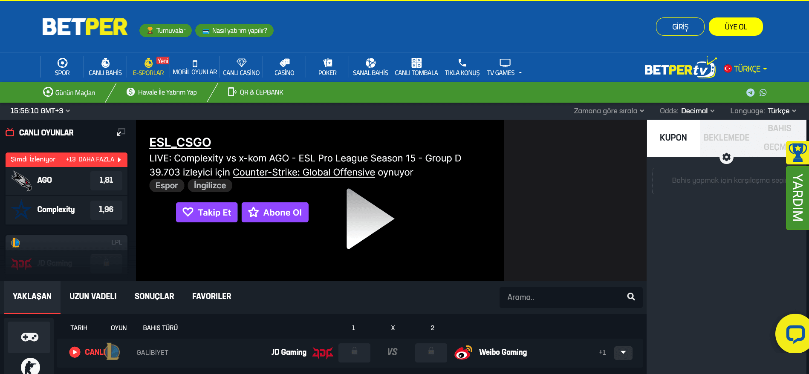Click the yellow trophy side icon

(x=797, y=152)
